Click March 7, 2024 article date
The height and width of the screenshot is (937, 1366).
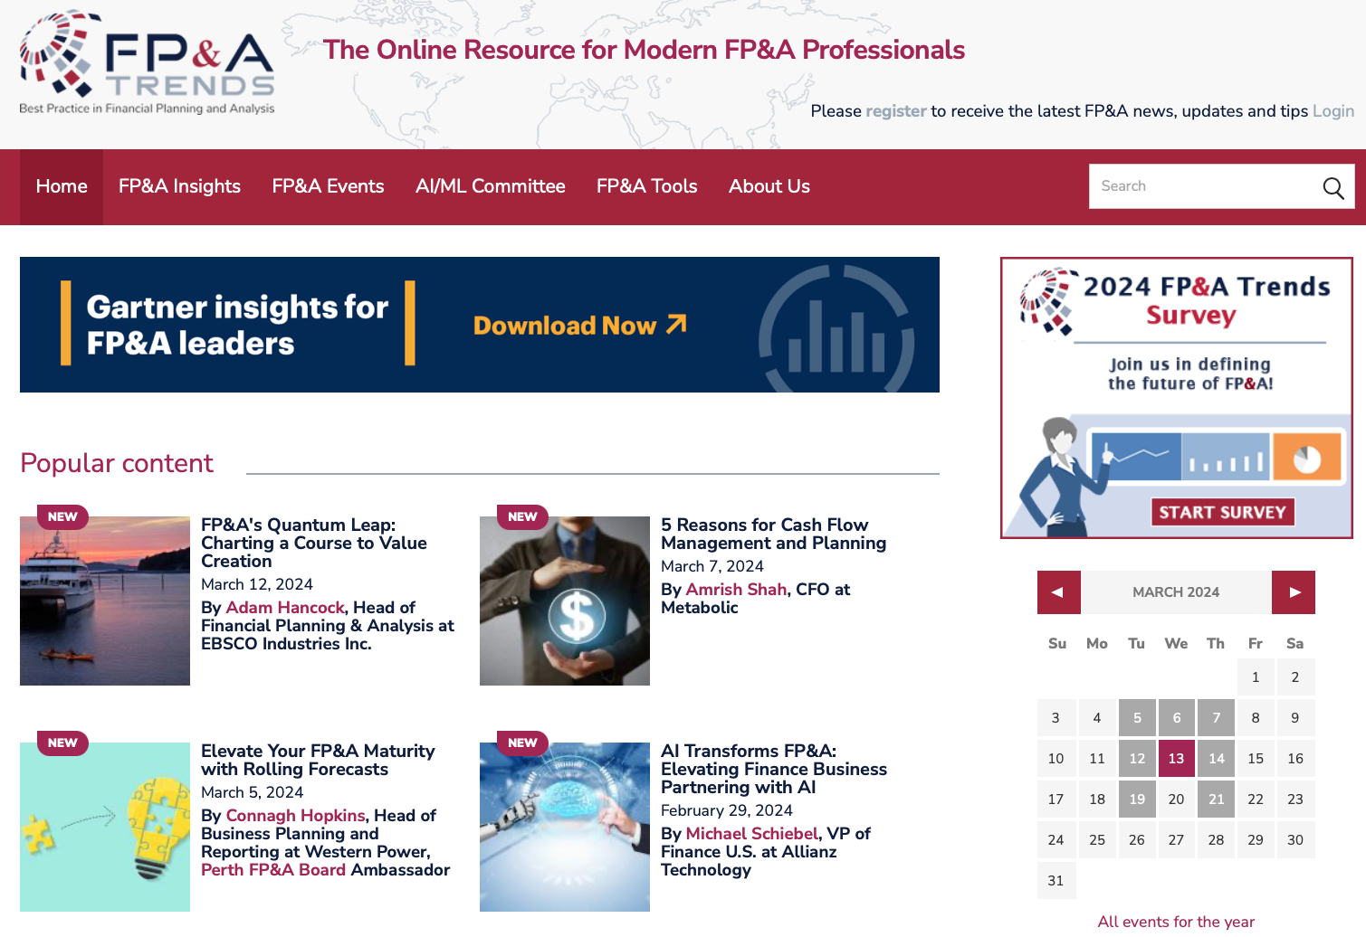712,566
